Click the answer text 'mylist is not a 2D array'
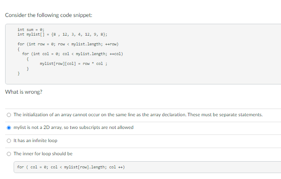 [74, 127]
